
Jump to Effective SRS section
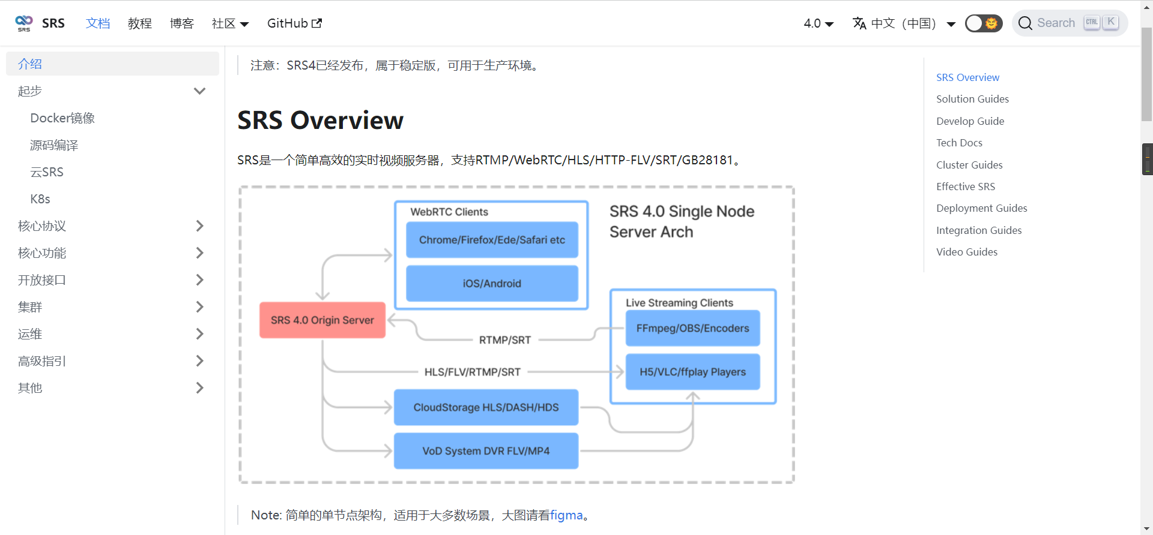point(966,187)
